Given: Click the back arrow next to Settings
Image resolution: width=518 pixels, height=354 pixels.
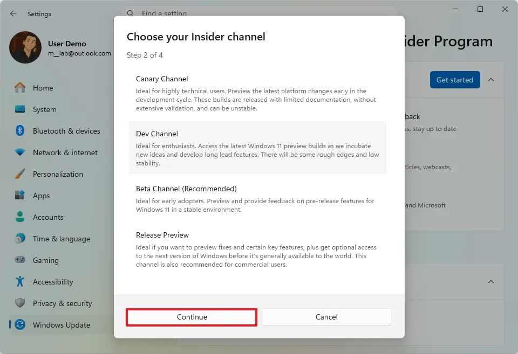Looking at the screenshot, I should pyautogui.click(x=13, y=14).
